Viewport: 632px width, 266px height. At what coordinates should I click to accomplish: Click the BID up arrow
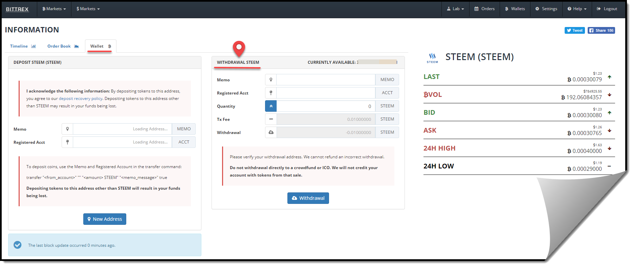point(609,113)
